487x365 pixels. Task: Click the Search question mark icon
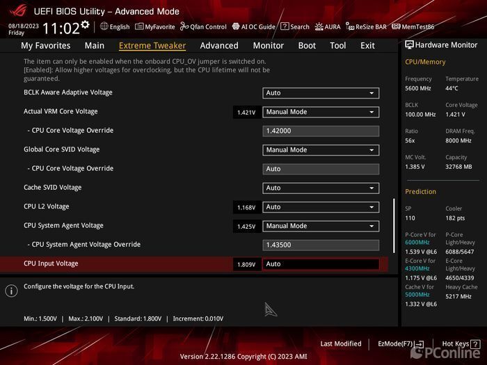pyautogui.click(x=285, y=26)
